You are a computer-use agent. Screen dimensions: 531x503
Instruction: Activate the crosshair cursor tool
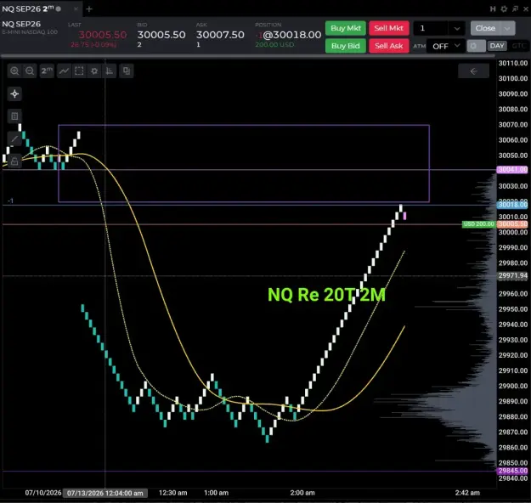pyautogui.click(x=14, y=93)
